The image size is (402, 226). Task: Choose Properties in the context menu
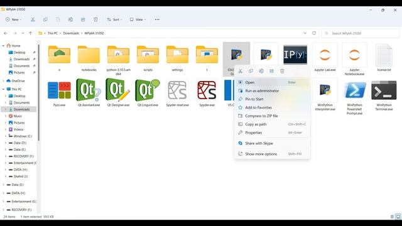pyautogui.click(x=272, y=132)
